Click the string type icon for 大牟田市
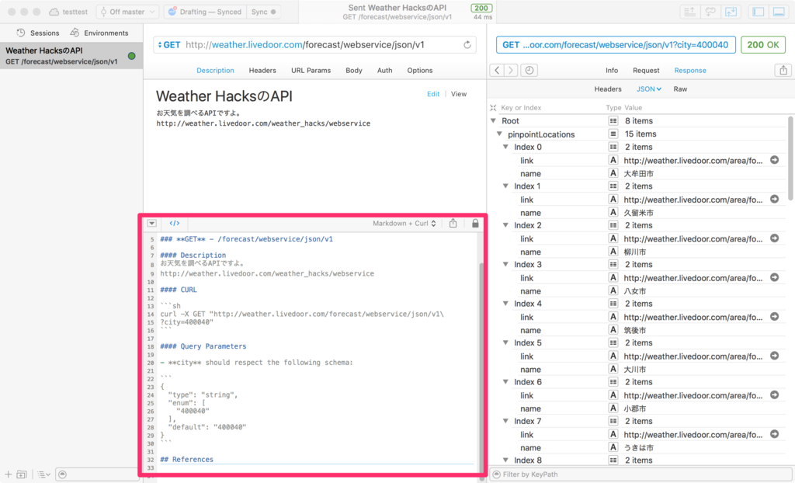 (613, 173)
